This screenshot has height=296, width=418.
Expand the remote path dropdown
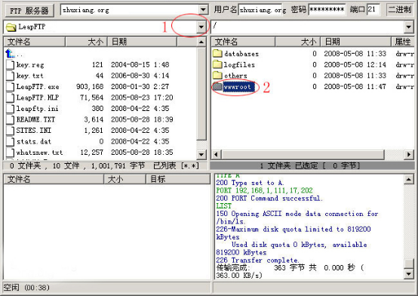408,26
